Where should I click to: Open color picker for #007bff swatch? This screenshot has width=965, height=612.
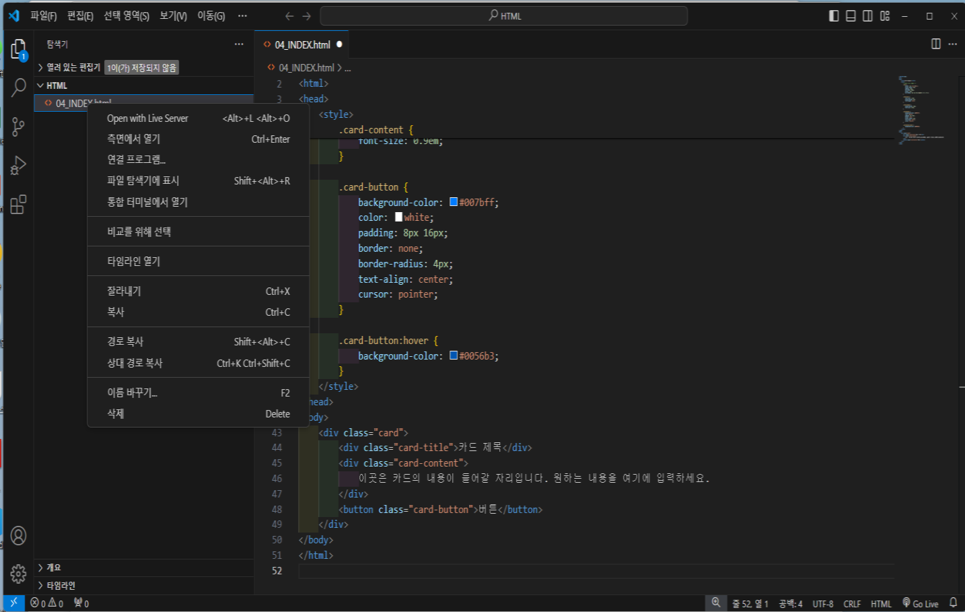click(454, 202)
